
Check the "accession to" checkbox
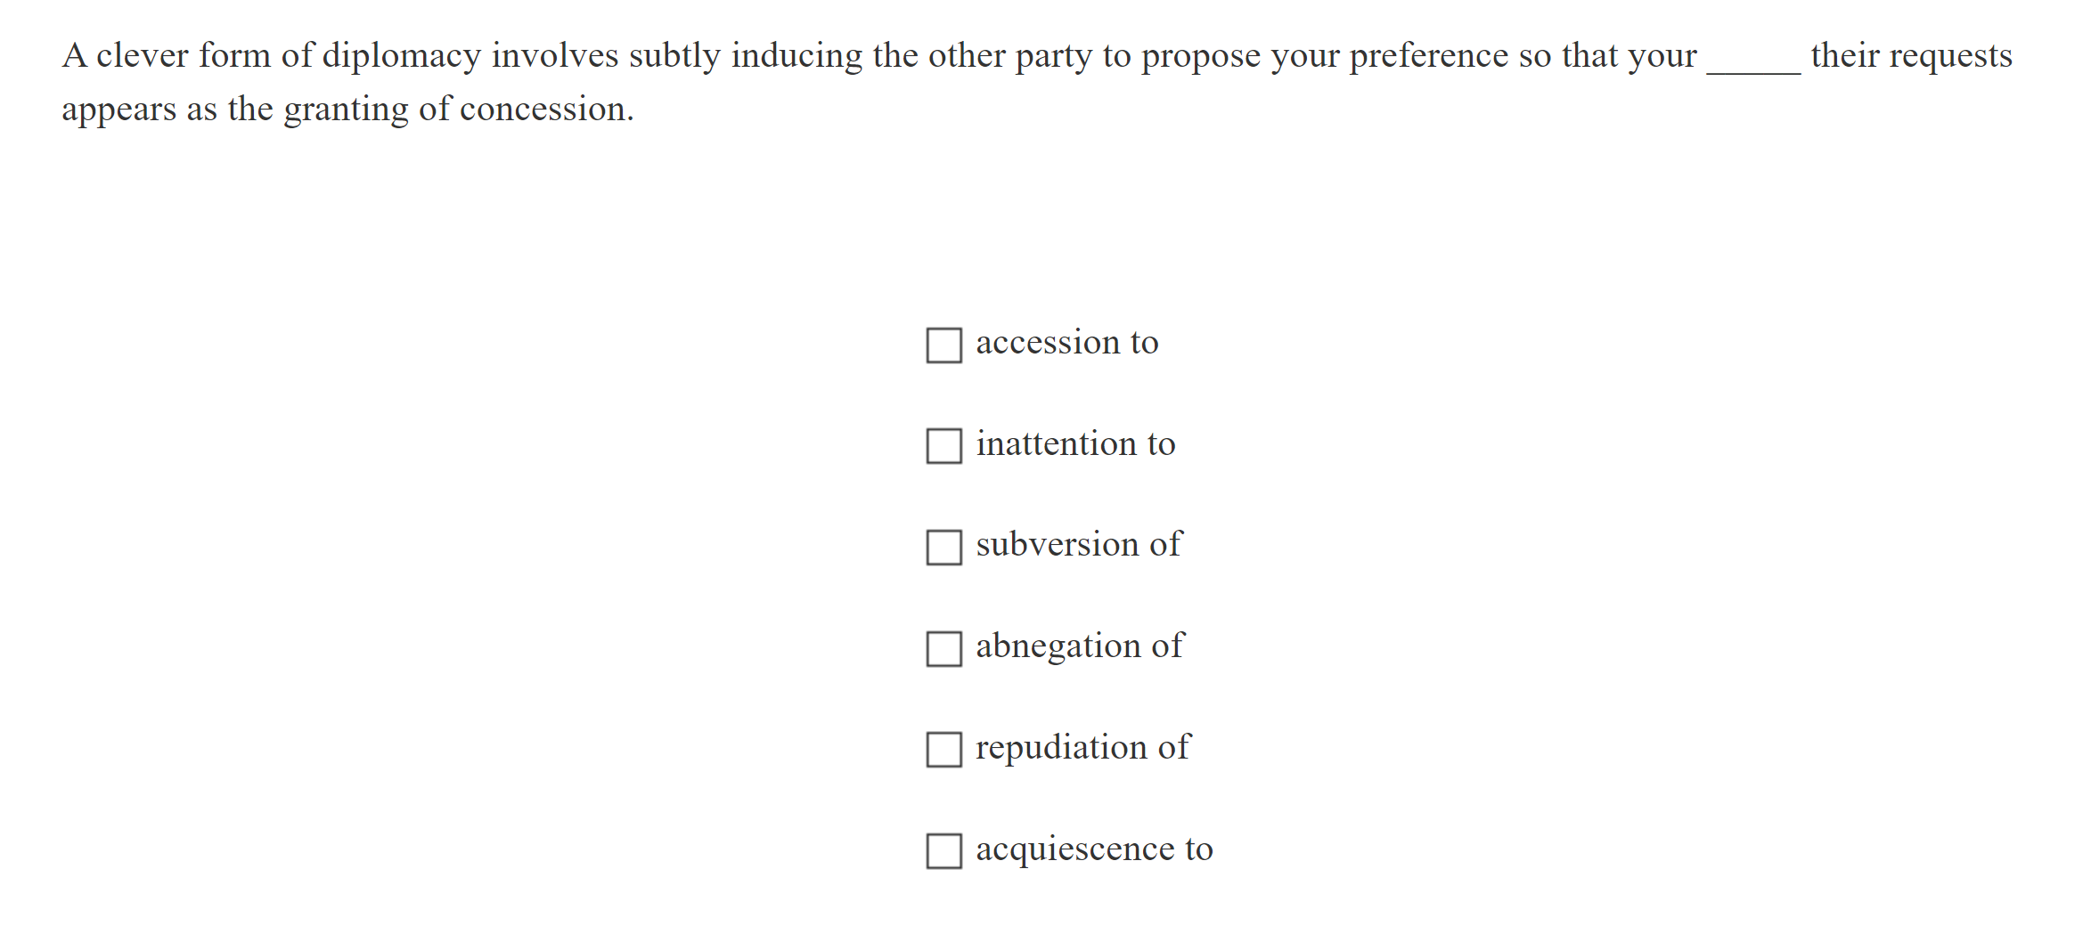click(943, 346)
